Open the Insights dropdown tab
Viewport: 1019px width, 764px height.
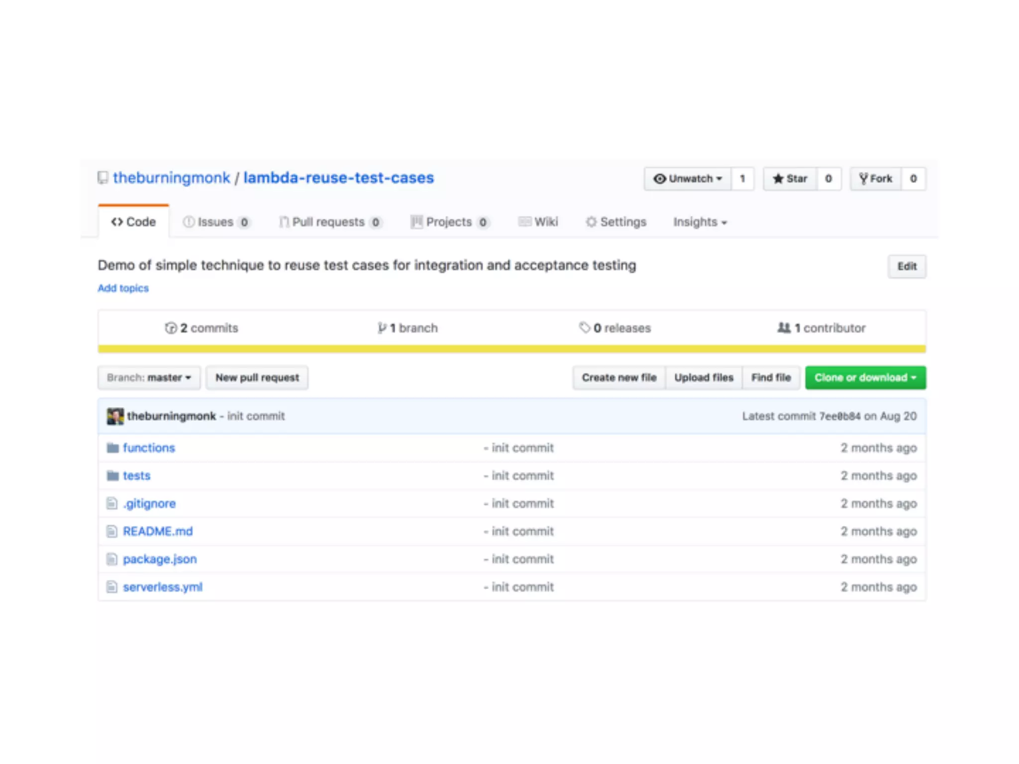(x=700, y=222)
